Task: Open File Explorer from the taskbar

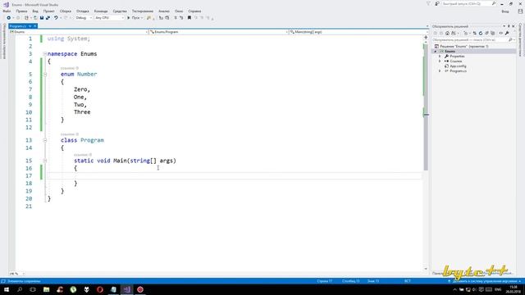Action: pyautogui.click(x=46, y=289)
